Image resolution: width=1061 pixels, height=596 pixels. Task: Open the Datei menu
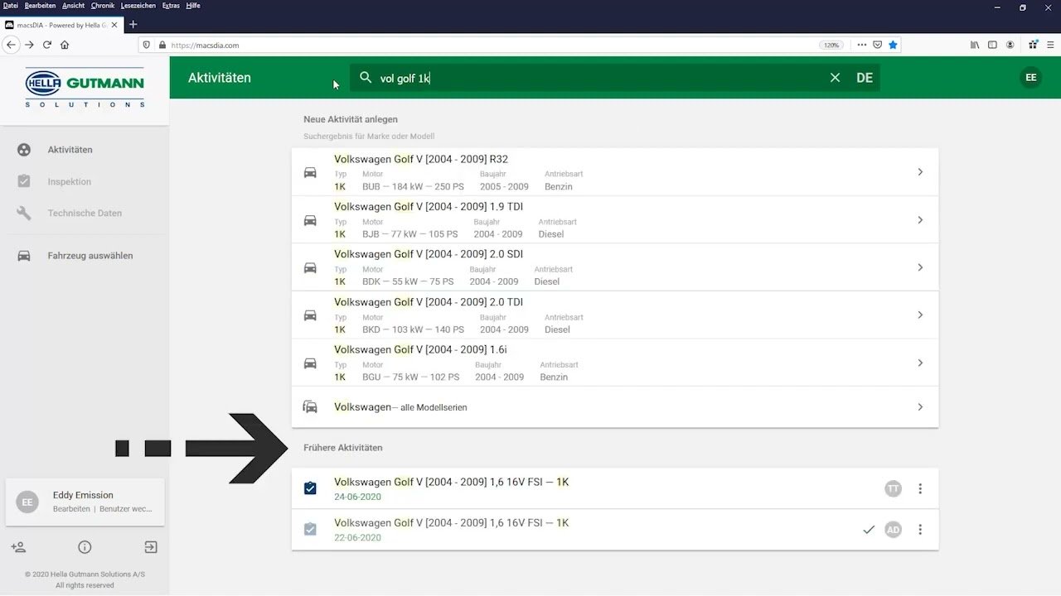click(11, 6)
